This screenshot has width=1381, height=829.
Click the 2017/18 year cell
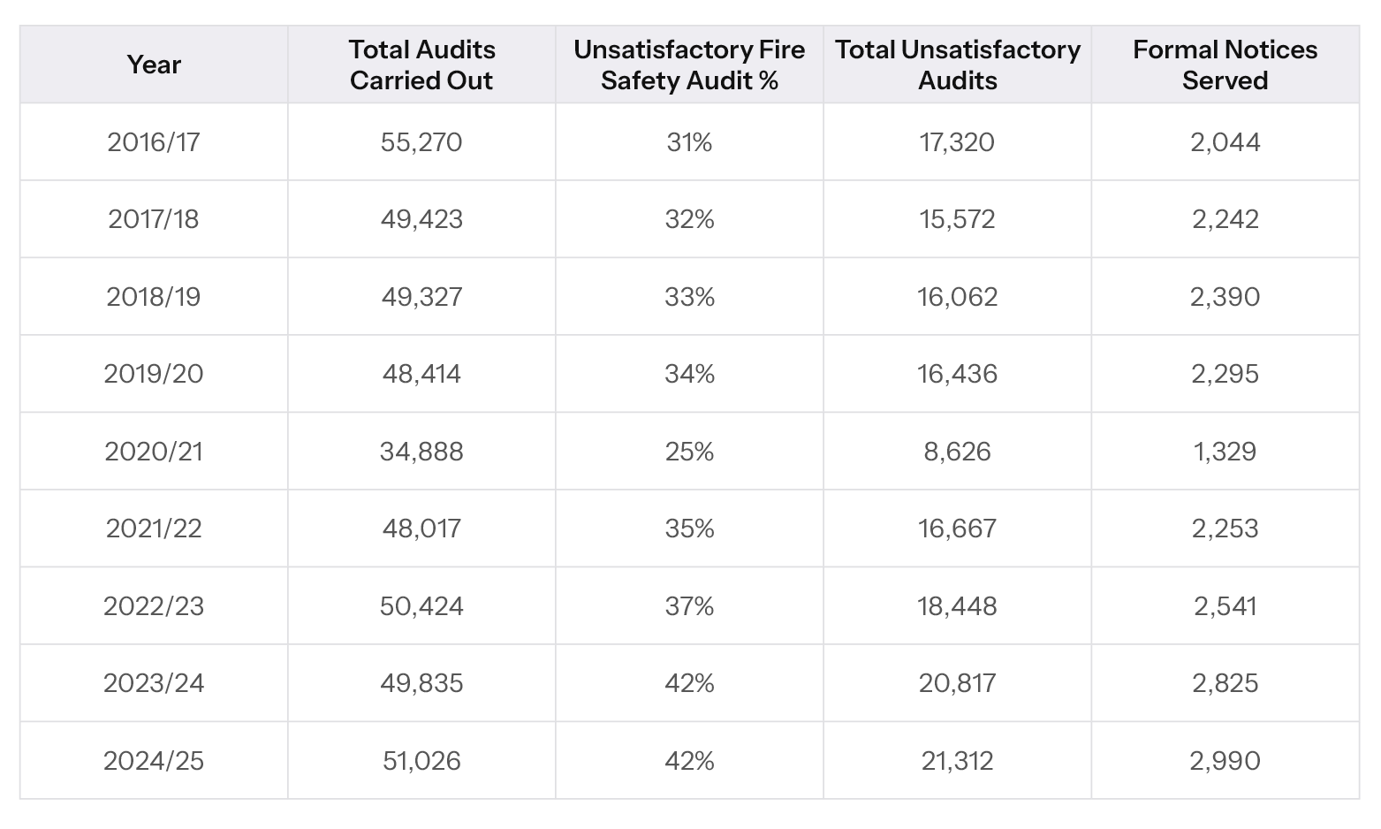tap(154, 219)
